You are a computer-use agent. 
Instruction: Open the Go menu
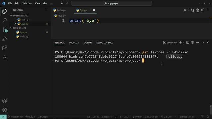pos(45,3)
